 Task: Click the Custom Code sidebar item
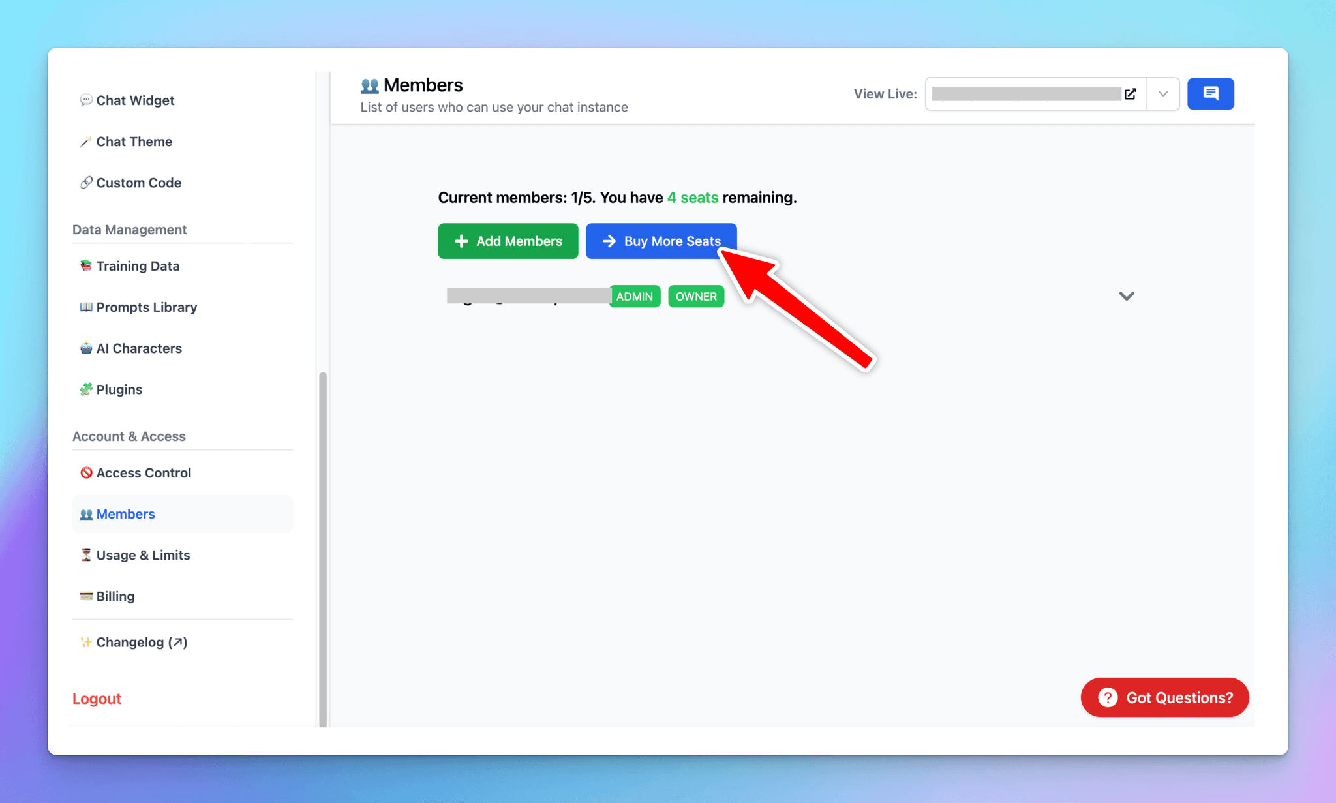pos(138,182)
